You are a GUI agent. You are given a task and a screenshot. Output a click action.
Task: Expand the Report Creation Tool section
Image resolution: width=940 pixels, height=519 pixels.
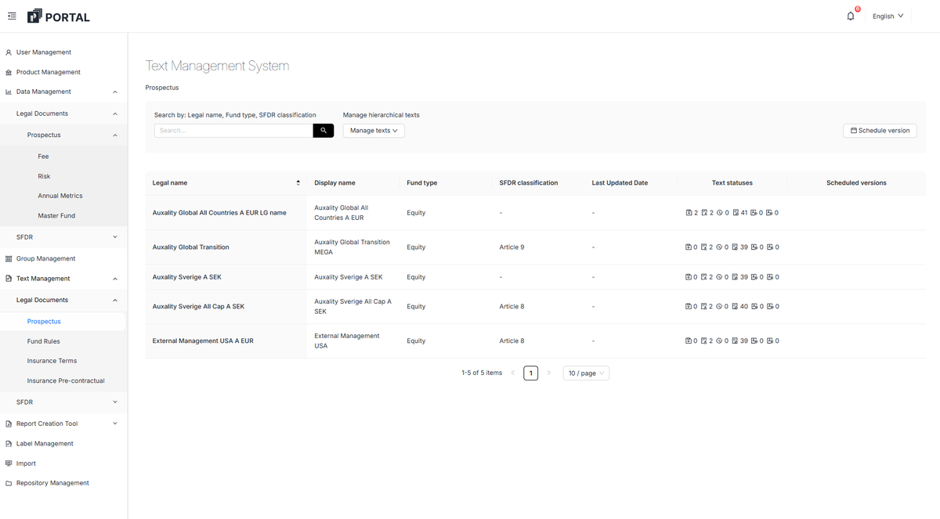click(x=115, y=423)
